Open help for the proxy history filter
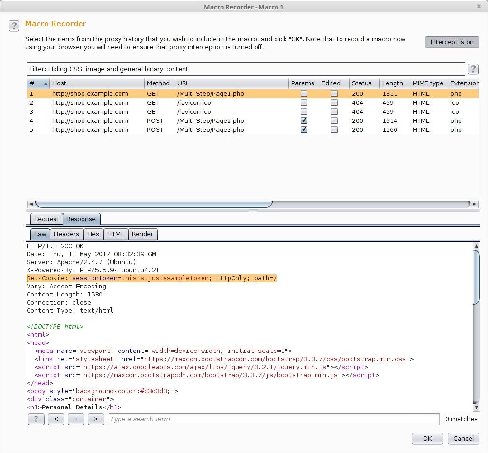Image resolution: width=488 pixels, height=453 pixels. (x=473, y=69)
